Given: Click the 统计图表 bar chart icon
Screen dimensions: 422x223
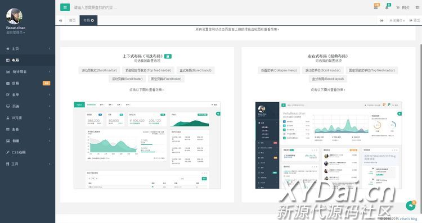Looking at the screenshot, I should 8,72.
